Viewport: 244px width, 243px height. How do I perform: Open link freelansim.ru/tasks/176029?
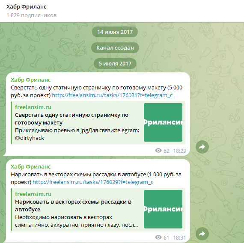pyautogui.click(x=93, y=182)
